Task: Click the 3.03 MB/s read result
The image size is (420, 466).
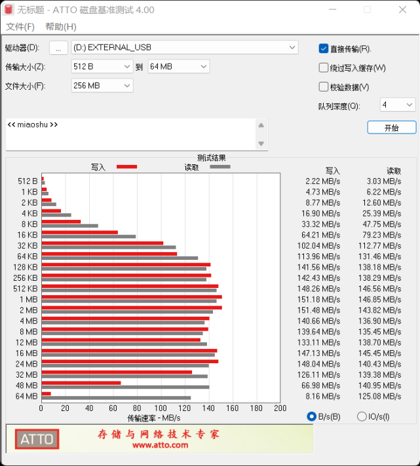Action: pyautogui.click(x=384, y=181)
